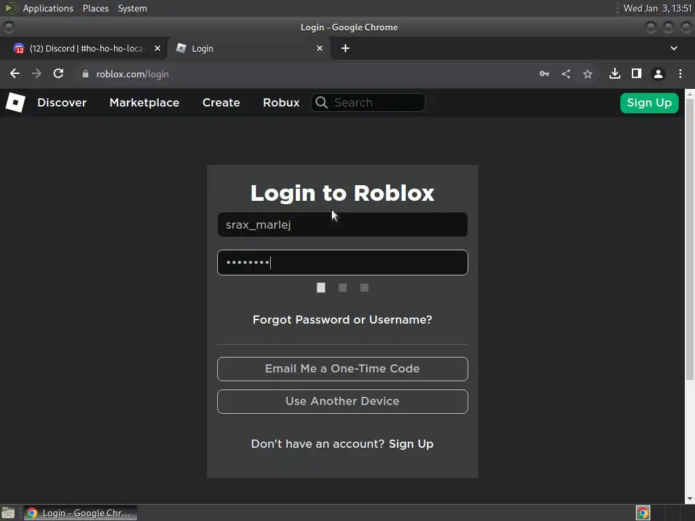This screenshot has height=521, width=695.
Task: Close the Login tab
Action: pyautogui.click(x=320, y=48)
